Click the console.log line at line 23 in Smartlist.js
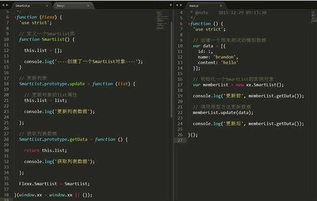Image resolution: width=317 pixels, height=201 pixels. tap(59, 112)
